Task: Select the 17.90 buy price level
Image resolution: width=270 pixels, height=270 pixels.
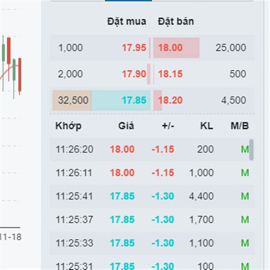Action: [x=134, y=74]
